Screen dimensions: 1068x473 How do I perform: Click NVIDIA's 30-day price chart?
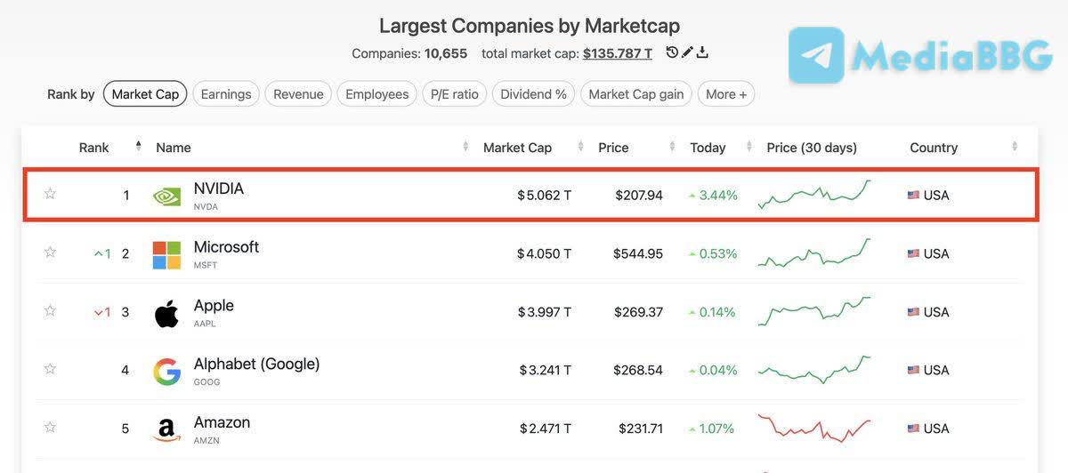(x=814, y=195)
